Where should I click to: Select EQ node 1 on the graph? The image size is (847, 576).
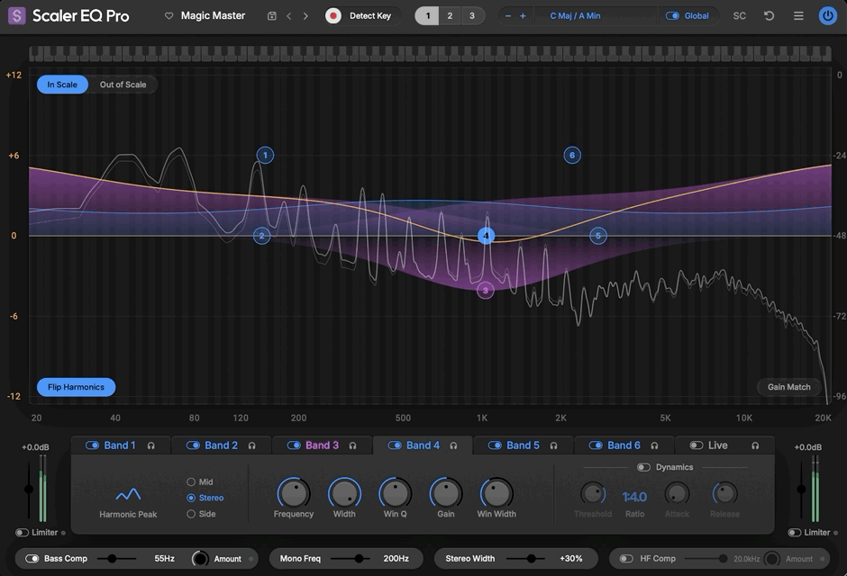coord(265,156)
